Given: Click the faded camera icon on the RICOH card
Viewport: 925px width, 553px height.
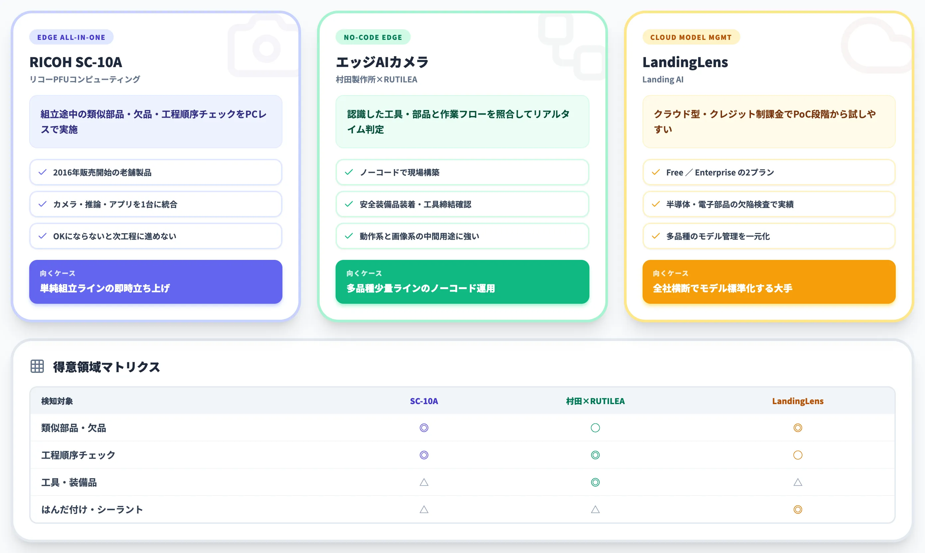Looking at the screenshot, I should tap(264, 45).
